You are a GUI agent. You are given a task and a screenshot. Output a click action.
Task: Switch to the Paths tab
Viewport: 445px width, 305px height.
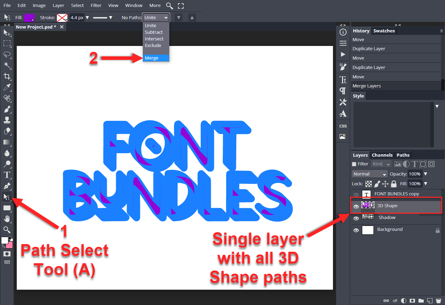click(x=403, y=155)
